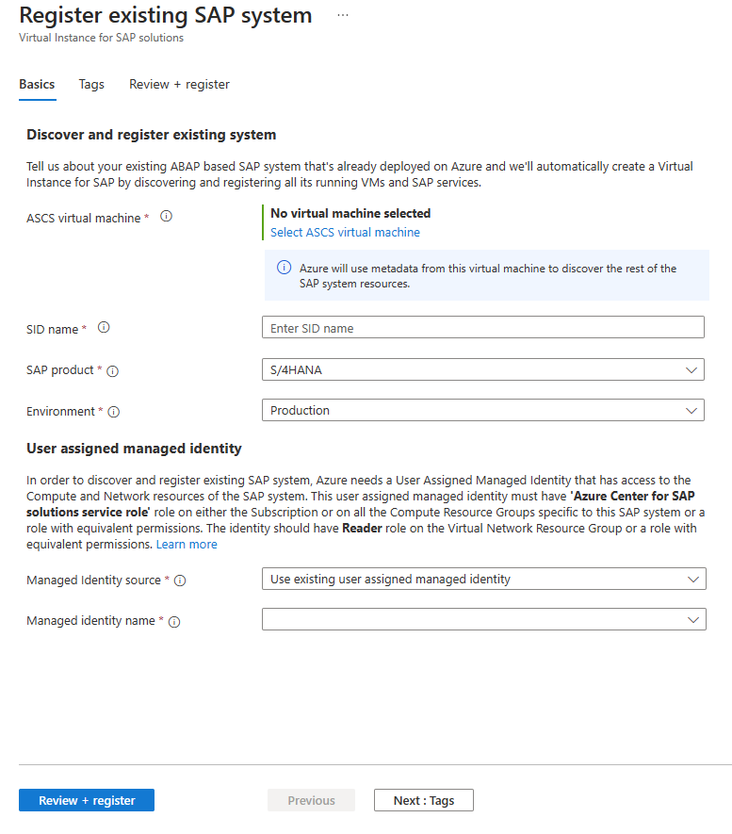Click info icon beside Managed identity name

click(x=174, y=622)
